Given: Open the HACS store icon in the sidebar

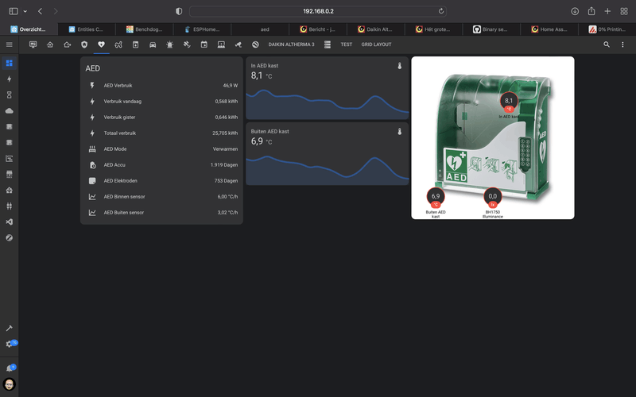Looking at the screenshot, I should [9, 174].
